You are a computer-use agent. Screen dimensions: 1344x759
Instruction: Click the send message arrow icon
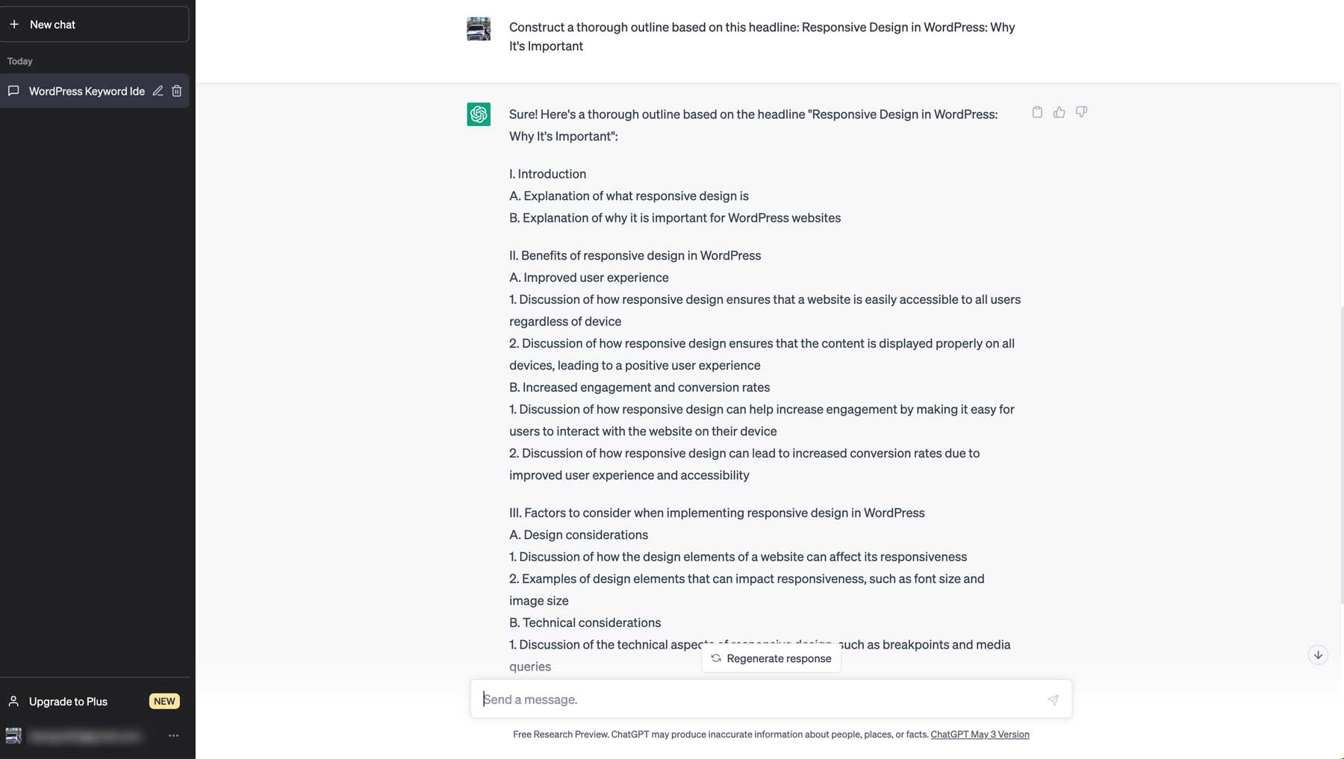point(1053,700)
